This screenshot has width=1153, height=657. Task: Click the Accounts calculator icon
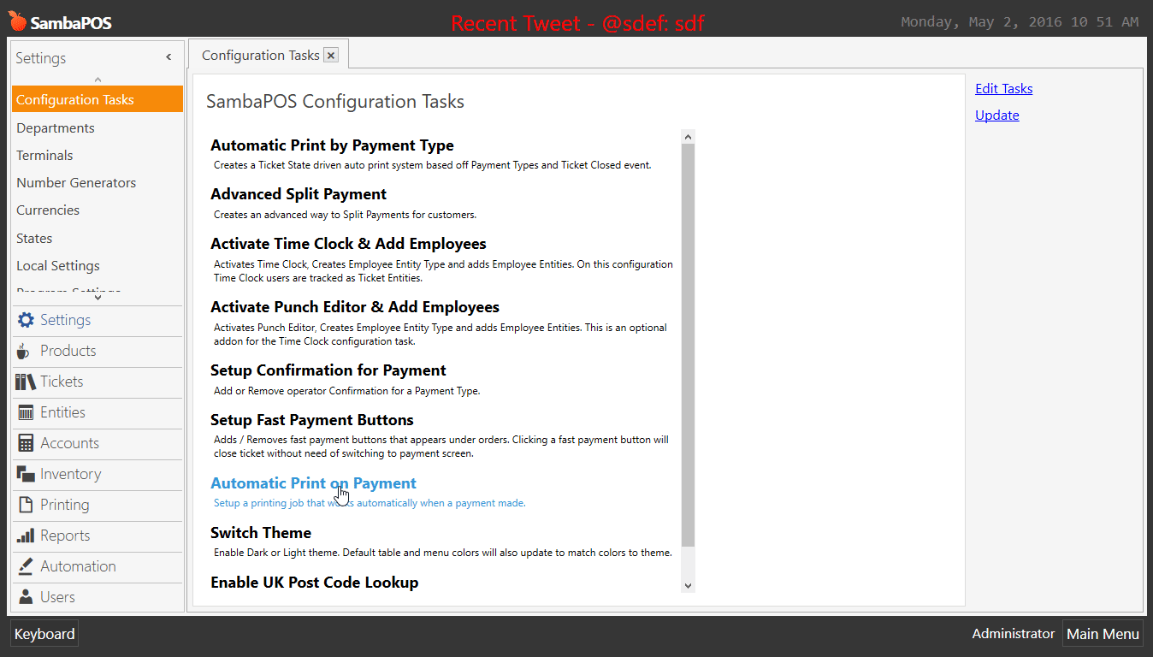pos(26,443)
